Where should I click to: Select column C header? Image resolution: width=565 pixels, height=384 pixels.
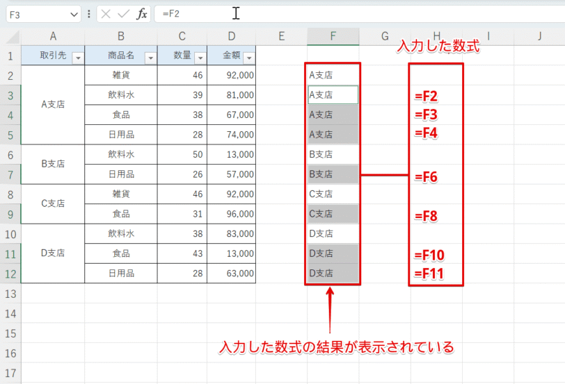(182, 36)
